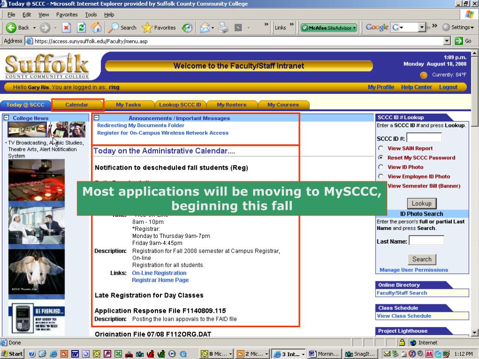Open the Be Prepared phone thumbnail
The image size is (479, 359).
[x=37, y=318]
